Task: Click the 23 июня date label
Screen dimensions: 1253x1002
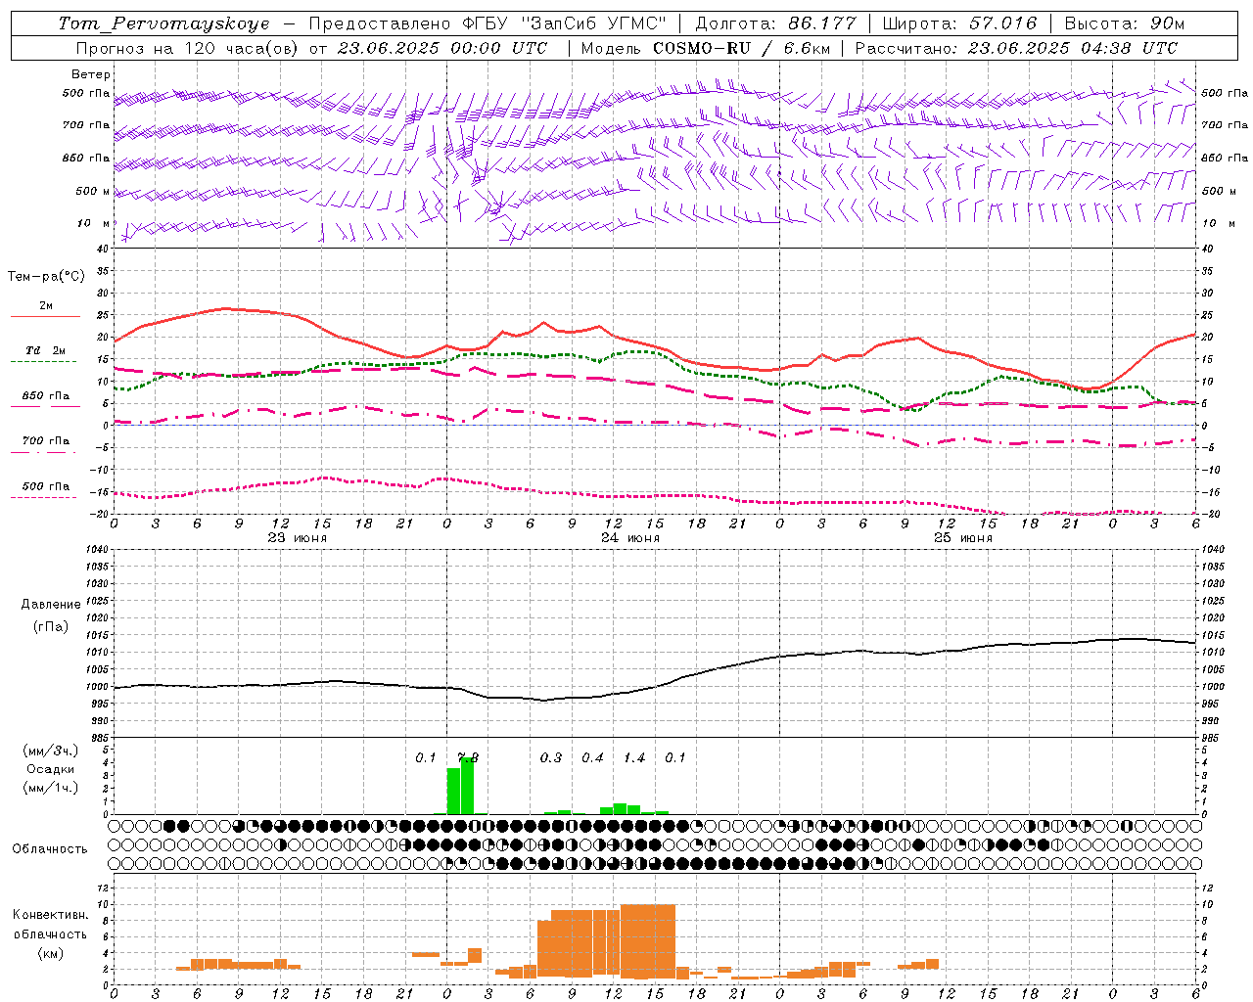Action: point(298,538)
